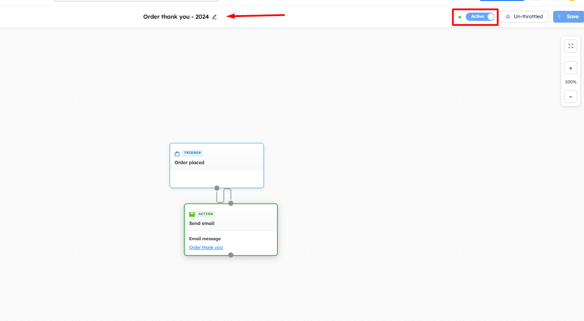Click the pencil icon beside the workflow title
The width and height of the screenshot is (584, 321).
coord(214,17)
